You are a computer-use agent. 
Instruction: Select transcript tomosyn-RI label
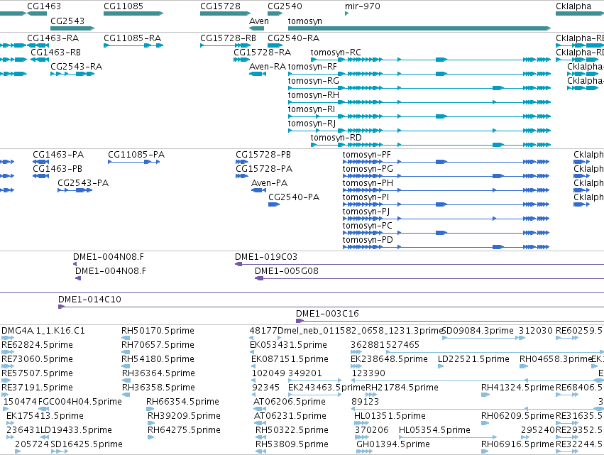(312, 109)
